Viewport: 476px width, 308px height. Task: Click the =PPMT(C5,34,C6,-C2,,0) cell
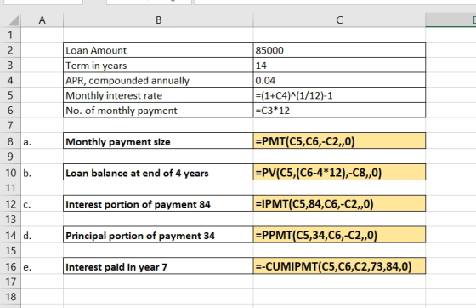(339, 235)
